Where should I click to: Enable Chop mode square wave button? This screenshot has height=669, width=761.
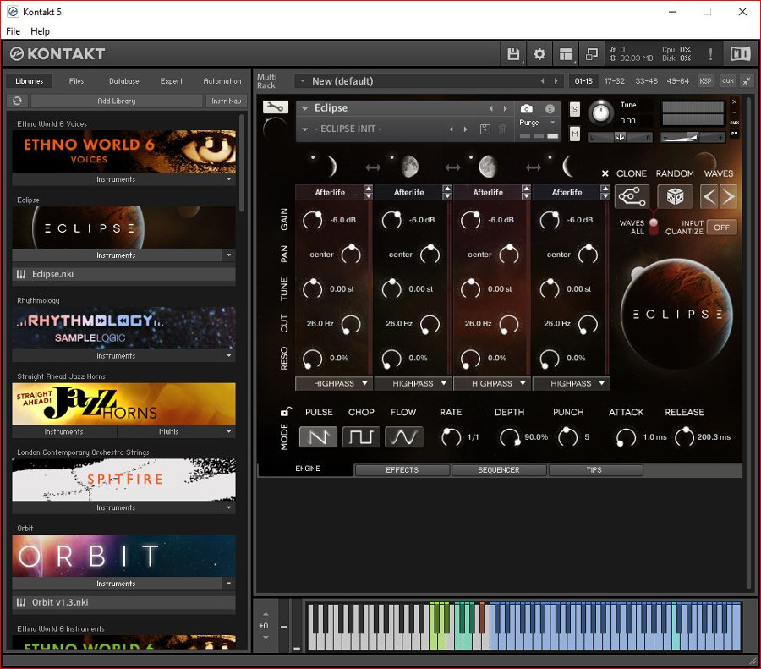pos(361,437)
